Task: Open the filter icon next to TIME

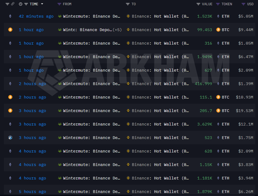Action: pyautogui.click(x=26, y=4)
